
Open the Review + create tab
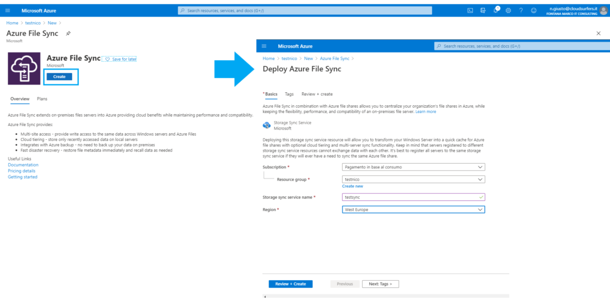click(x=317, y=94)
